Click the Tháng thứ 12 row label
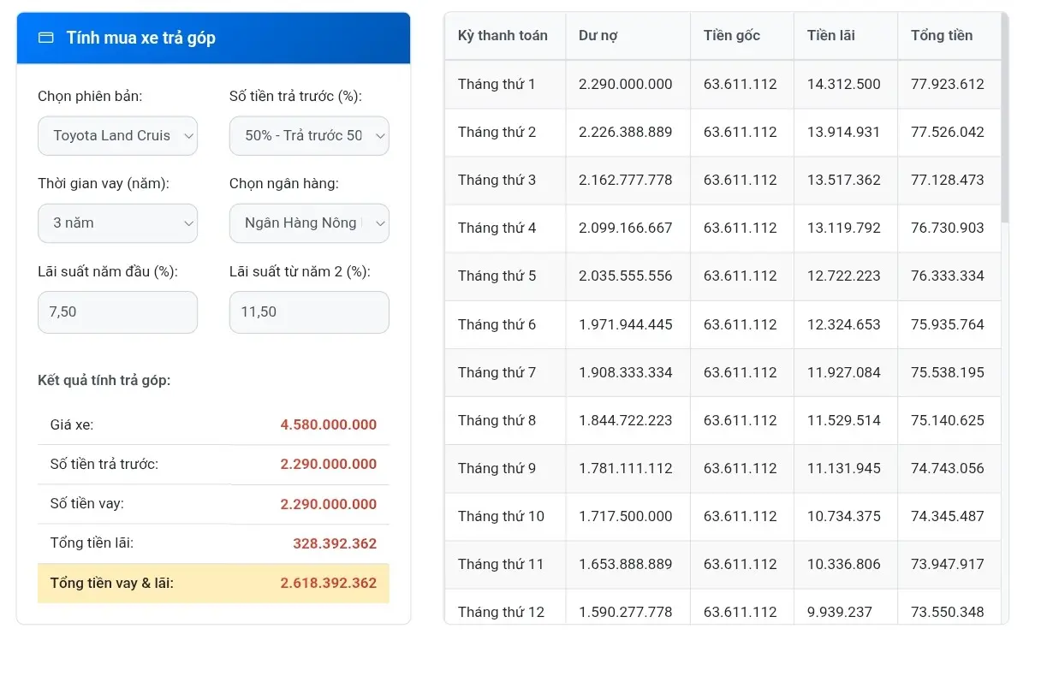The height and width of the screenshot is (688, 1041). pyautogui.click(x=501, y=612)
